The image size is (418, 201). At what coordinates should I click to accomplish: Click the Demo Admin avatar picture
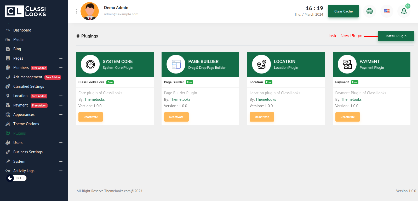tap(90, 11)
